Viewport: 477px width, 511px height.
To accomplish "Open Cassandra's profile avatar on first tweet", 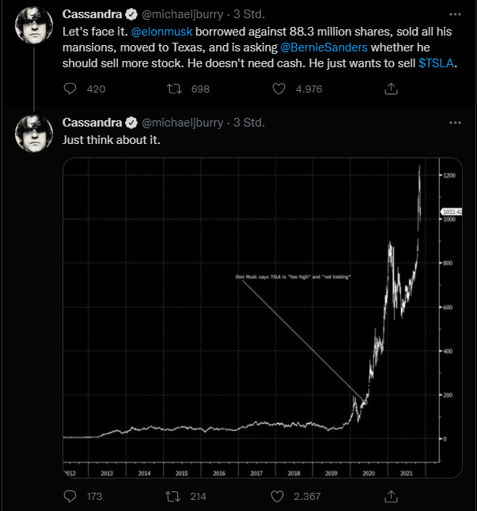I will (x=35, y=26).
